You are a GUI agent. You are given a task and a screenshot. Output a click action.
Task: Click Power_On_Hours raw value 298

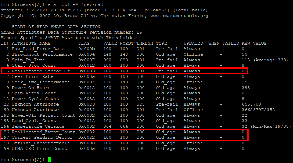(246, 88)
